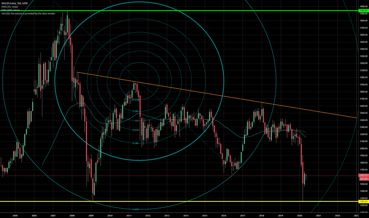Select the orange descending trendline

coord(217,95)
